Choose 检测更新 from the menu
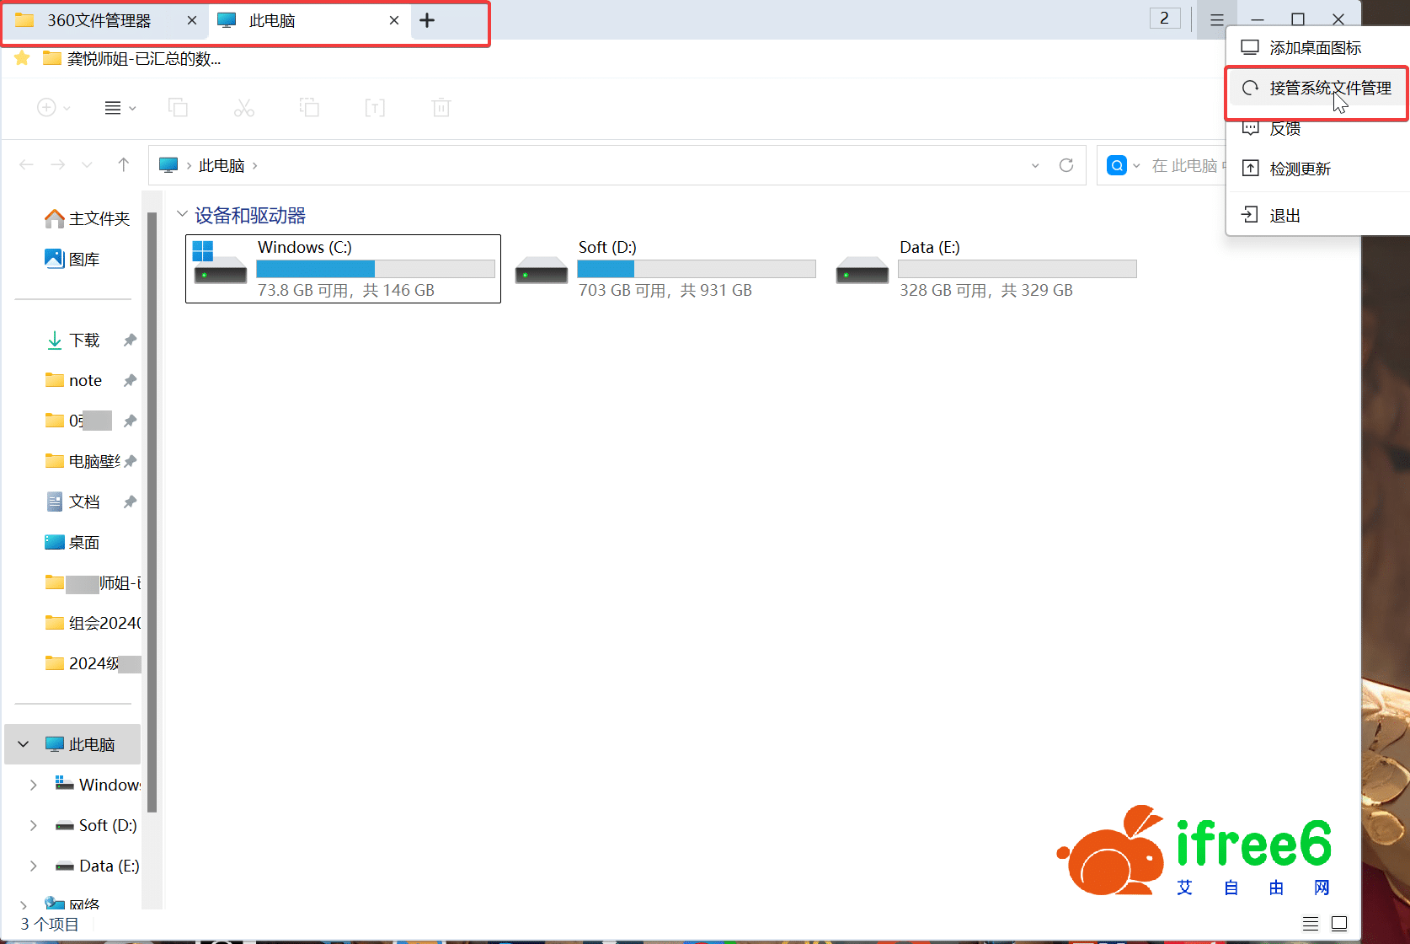This screenshot has height=944, width=1410. 1300,169
